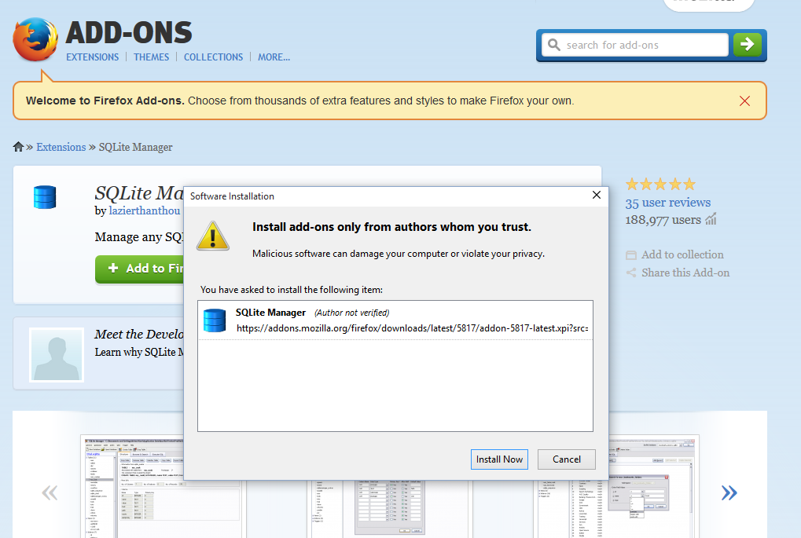Viewport: 801px width, 538px height.
Task: Click the Install Now button
Action: tap(499, 459)
